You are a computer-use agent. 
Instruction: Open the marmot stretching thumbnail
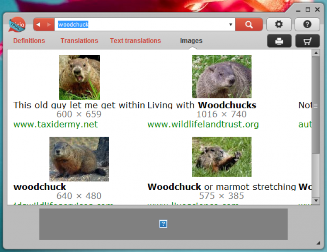coord(221,157)
